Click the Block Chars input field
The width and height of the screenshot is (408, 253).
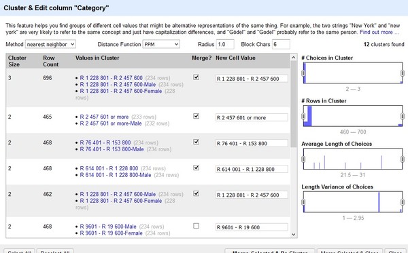coord(281,44)
